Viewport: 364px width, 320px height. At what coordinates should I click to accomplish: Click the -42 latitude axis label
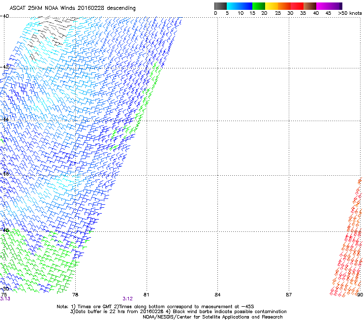[5, 66]
